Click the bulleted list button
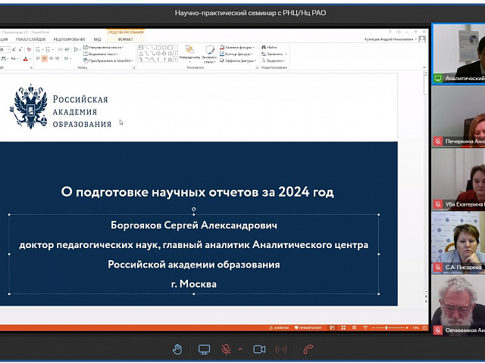The width and height of the screenshot is (485, 363). (x=38, y=49)
